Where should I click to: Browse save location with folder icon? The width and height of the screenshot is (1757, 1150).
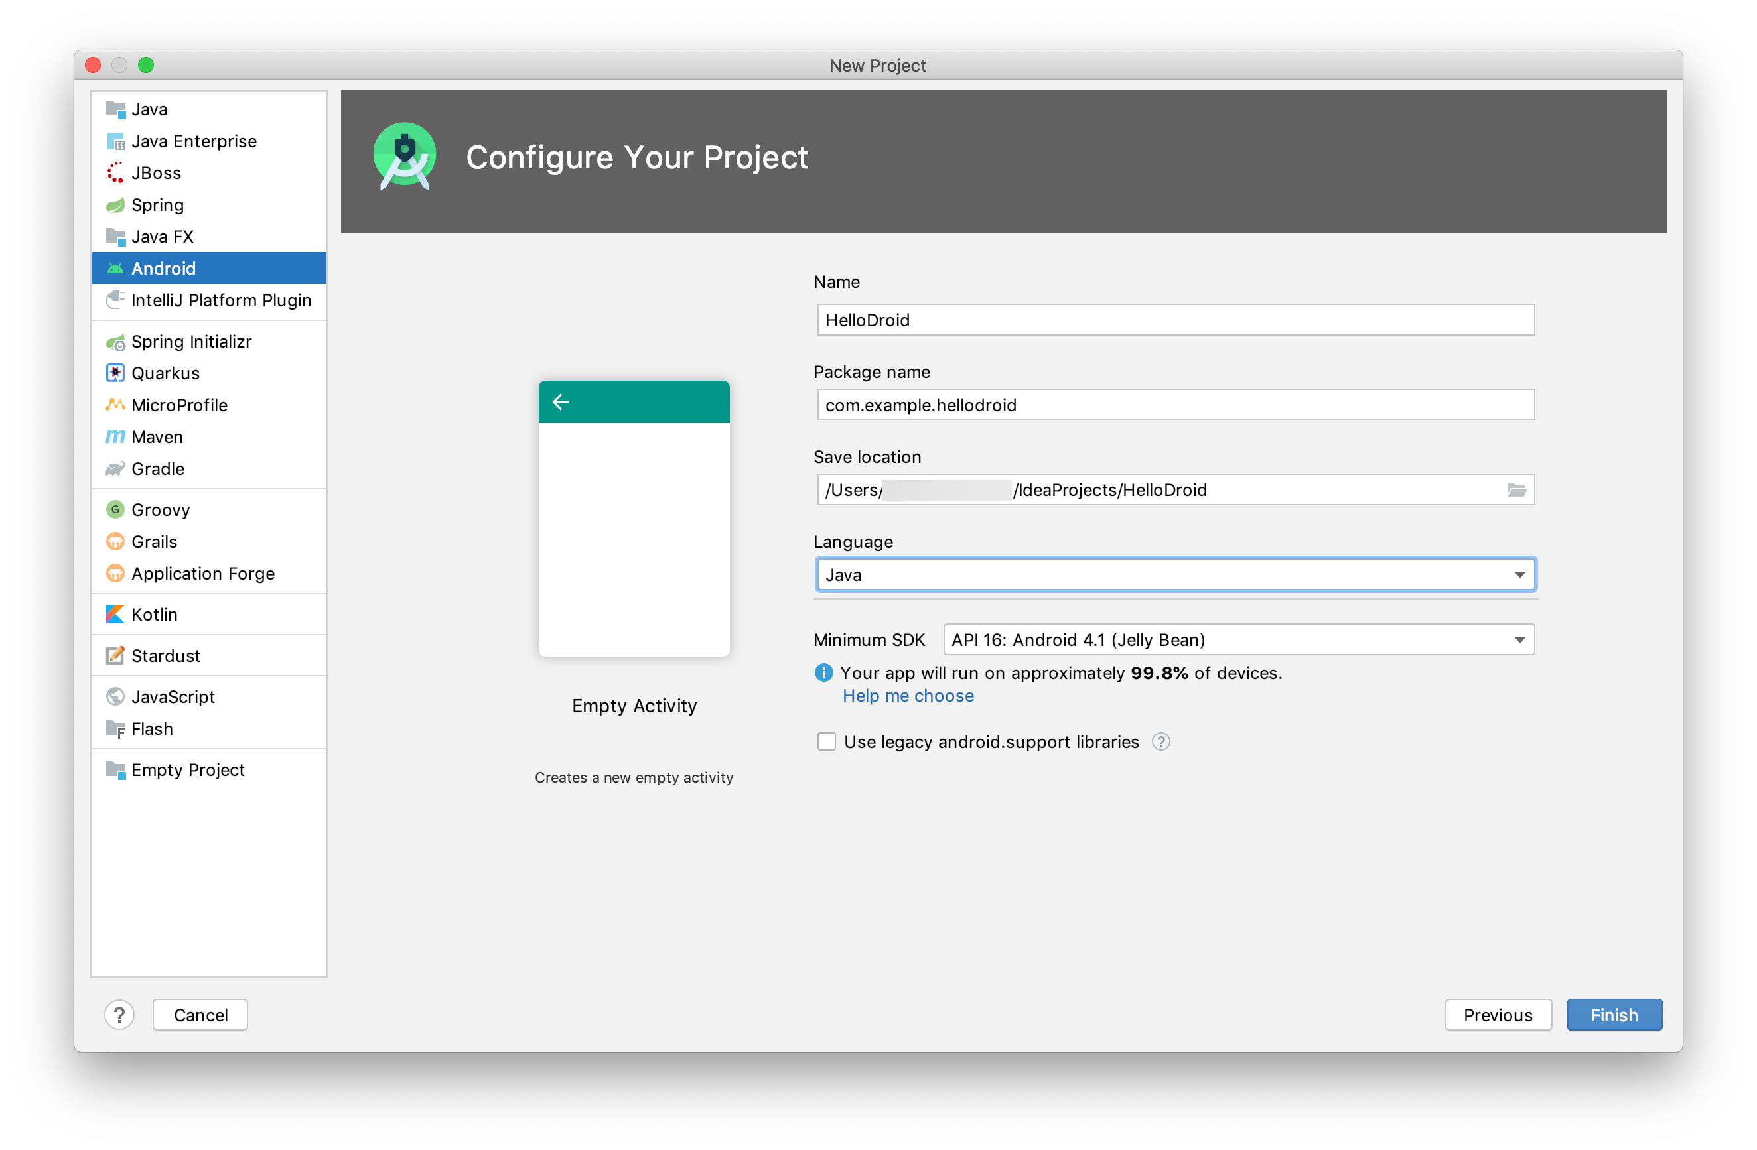1517,490
